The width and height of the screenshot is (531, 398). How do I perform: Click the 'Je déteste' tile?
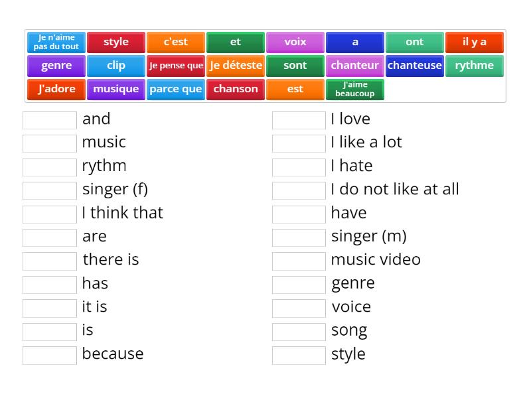(x=235, y=66)
